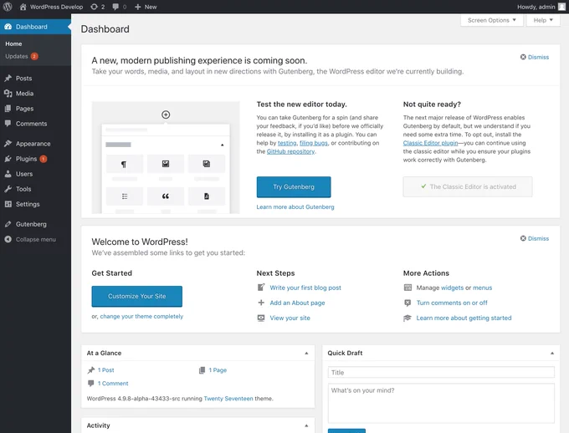Click the Customize Your Site button

(136, 296)
